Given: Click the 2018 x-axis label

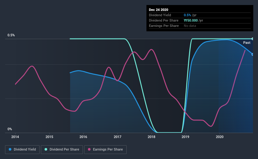Looking at the screenshot, I should click(151, 137).
